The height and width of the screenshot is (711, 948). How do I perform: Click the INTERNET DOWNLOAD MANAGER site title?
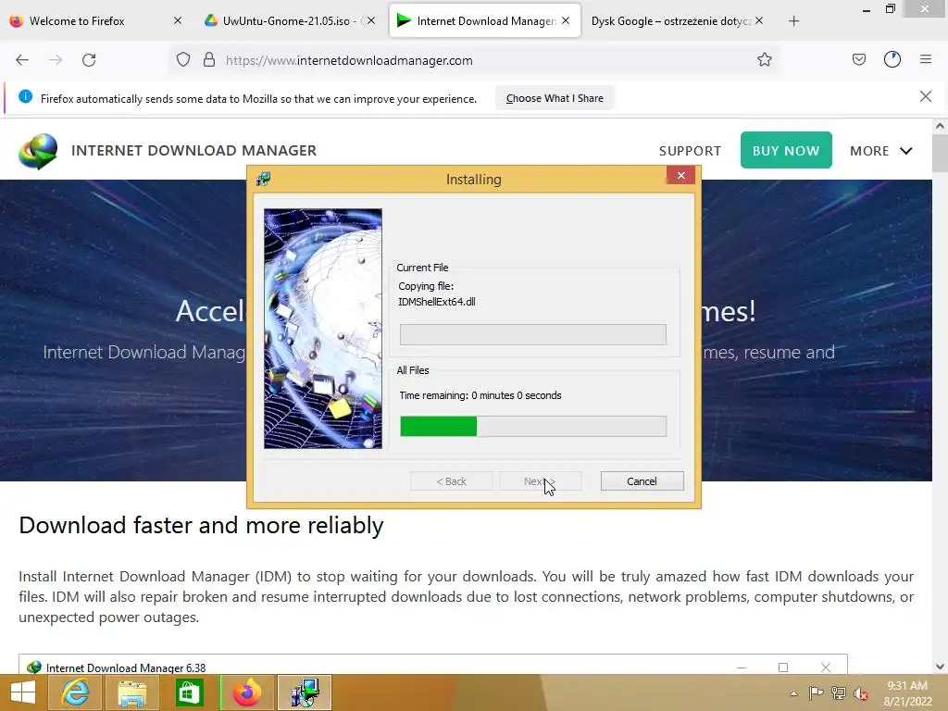coord(193,151)
